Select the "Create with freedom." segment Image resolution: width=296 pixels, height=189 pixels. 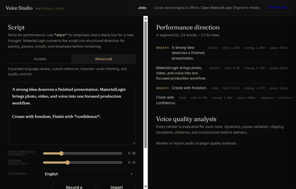[x=189, y=88]
